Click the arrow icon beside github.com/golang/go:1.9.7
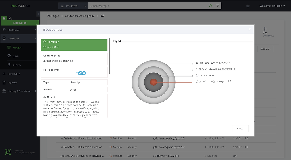This screenshot has width=291, height=160. 197,81
